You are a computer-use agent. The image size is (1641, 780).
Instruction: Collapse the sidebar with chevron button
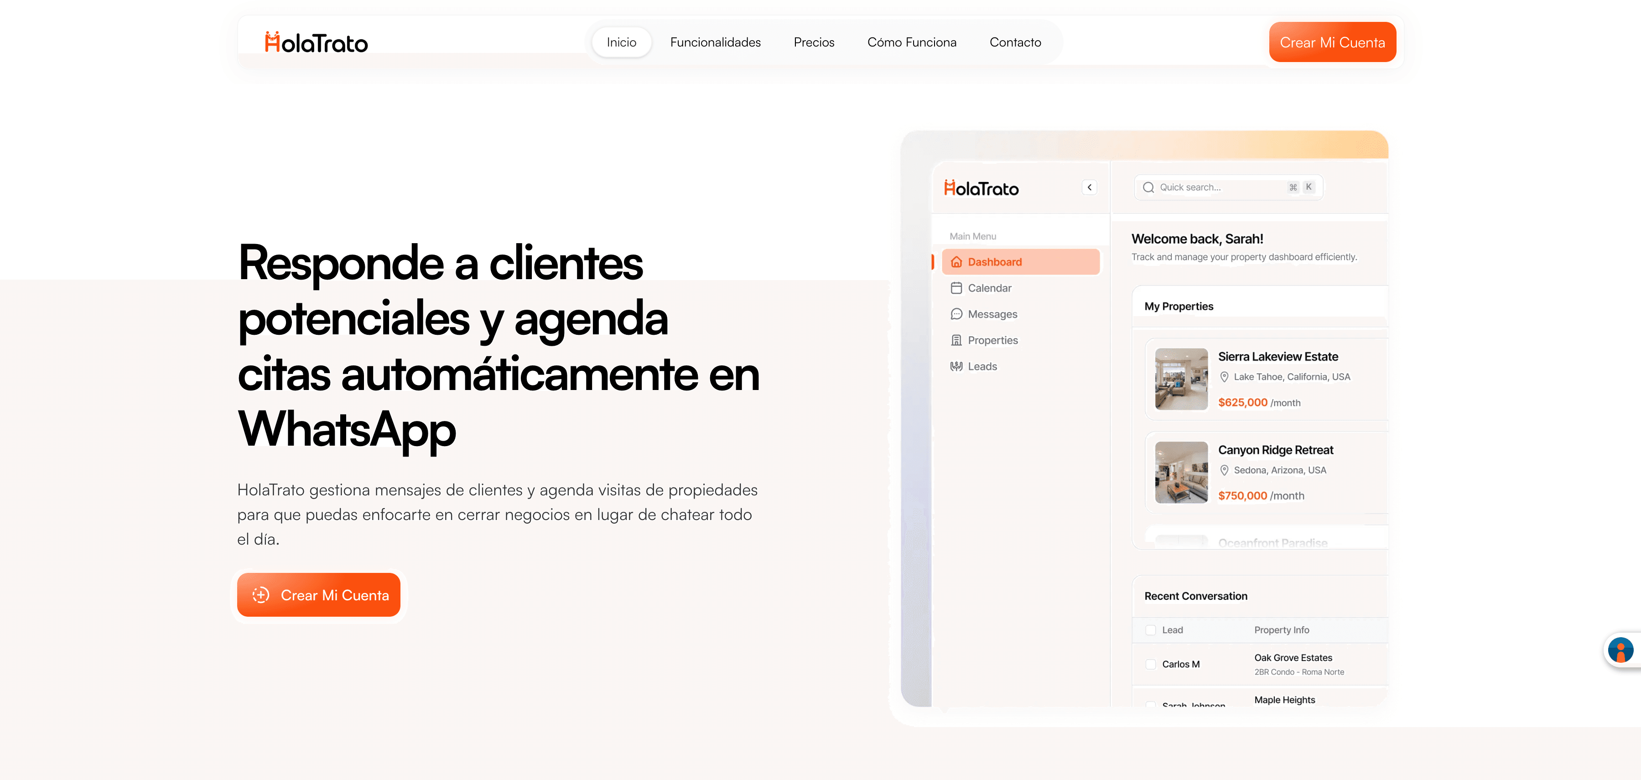click(1089, 187)
